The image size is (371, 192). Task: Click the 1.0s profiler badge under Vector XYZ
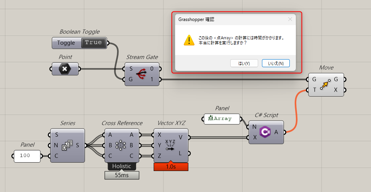(x=171, y=167)
